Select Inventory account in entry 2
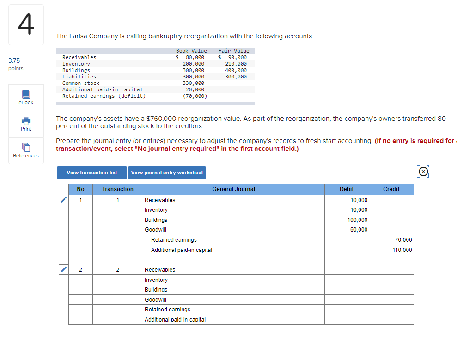 pos(233,280)
